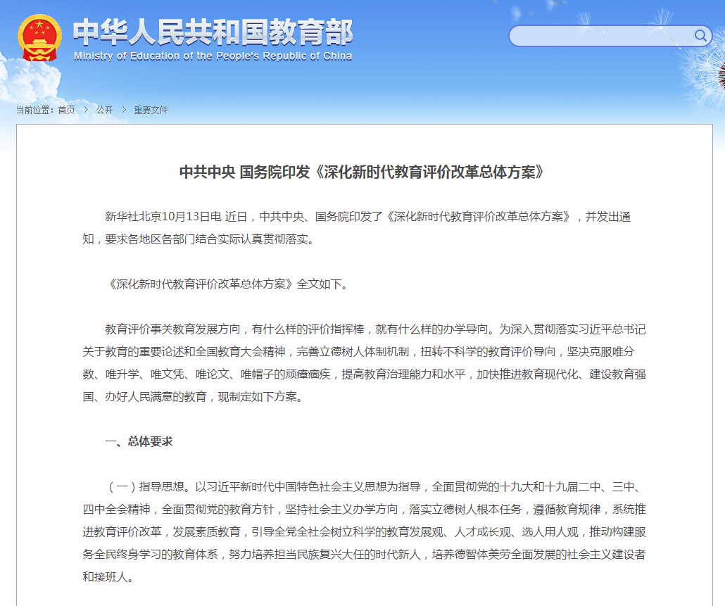The width and height of the screenshot is (725, 606).
Task: Open the 重要文件 breadcrumb link
Action: [151, 110]
